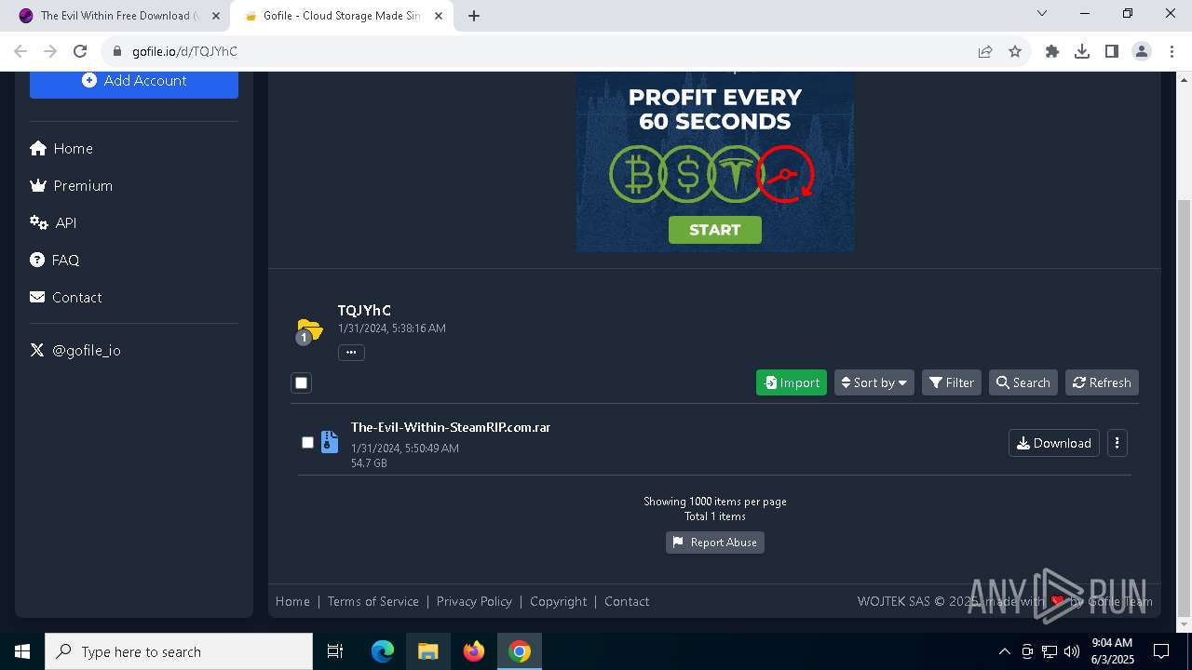The width and height of the screenshot is (1192, 670).
Task: Click the FAQ question mark icon
Action: click(x=37, y=261)
